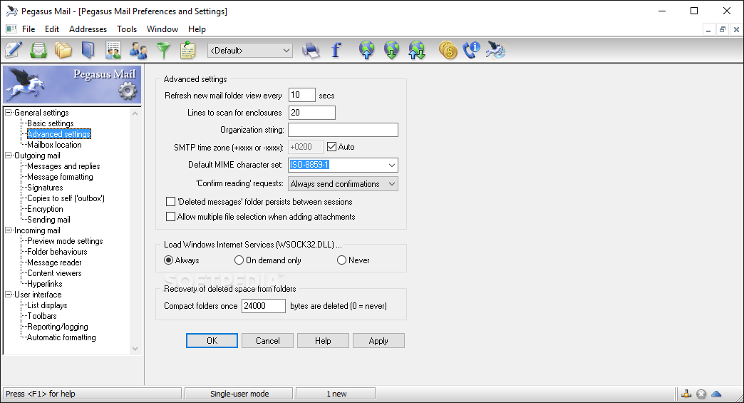
Task: Open the Tools menu
Action: point(127,29)
